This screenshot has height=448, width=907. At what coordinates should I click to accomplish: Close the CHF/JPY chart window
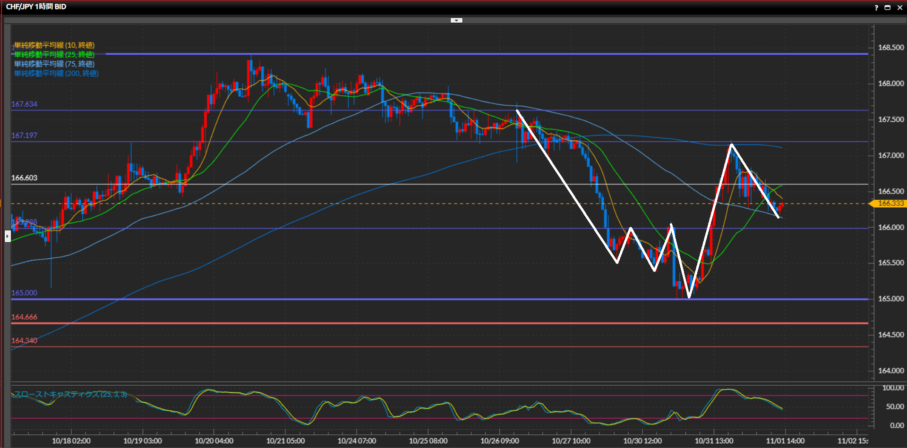coord(899,8)
